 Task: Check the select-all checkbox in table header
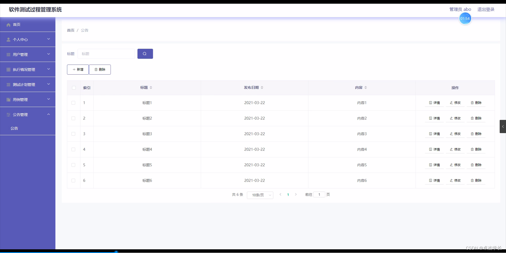click(74, 88)
